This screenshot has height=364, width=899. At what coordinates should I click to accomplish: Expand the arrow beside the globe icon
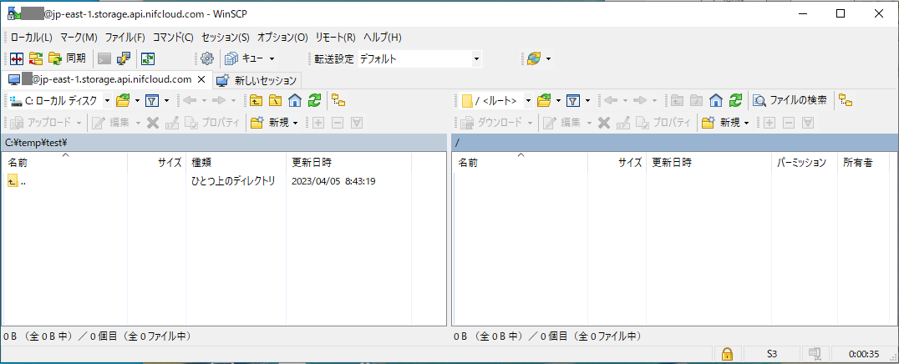click(x=548, y=58)
